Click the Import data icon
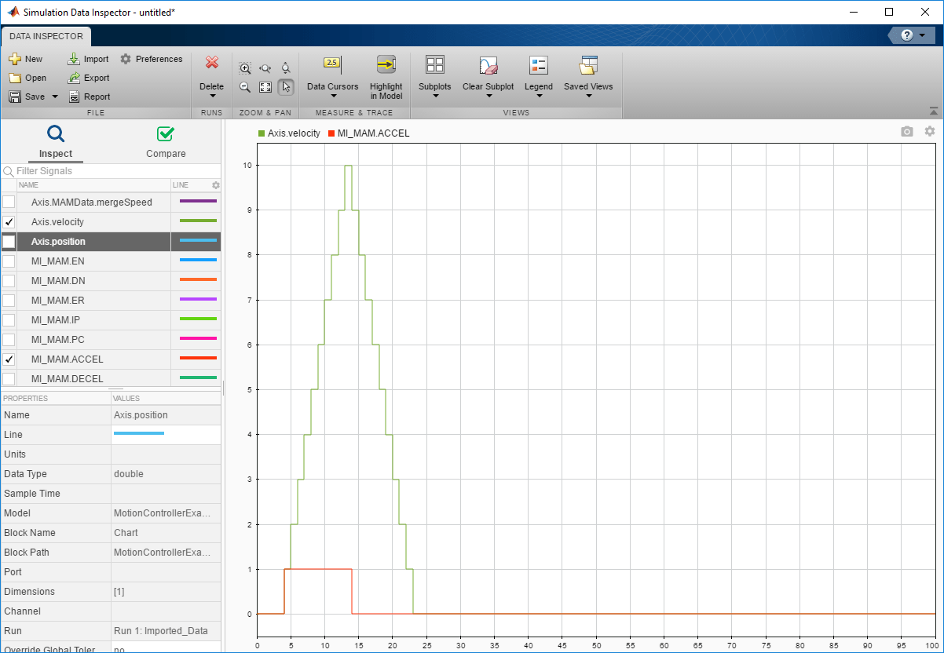The width and height of the screenshot is (944, 653). pos(75,59)
